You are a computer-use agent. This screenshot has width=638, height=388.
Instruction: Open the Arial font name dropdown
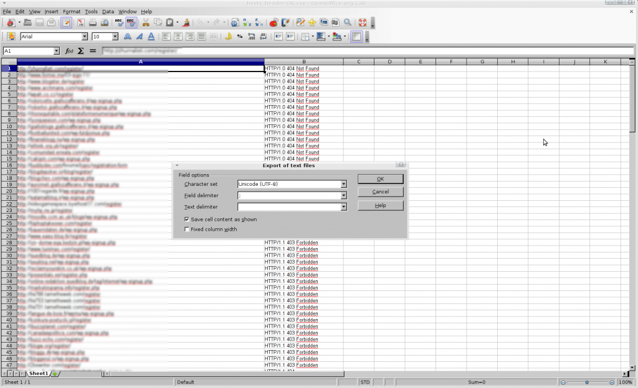tap(85, 37)
